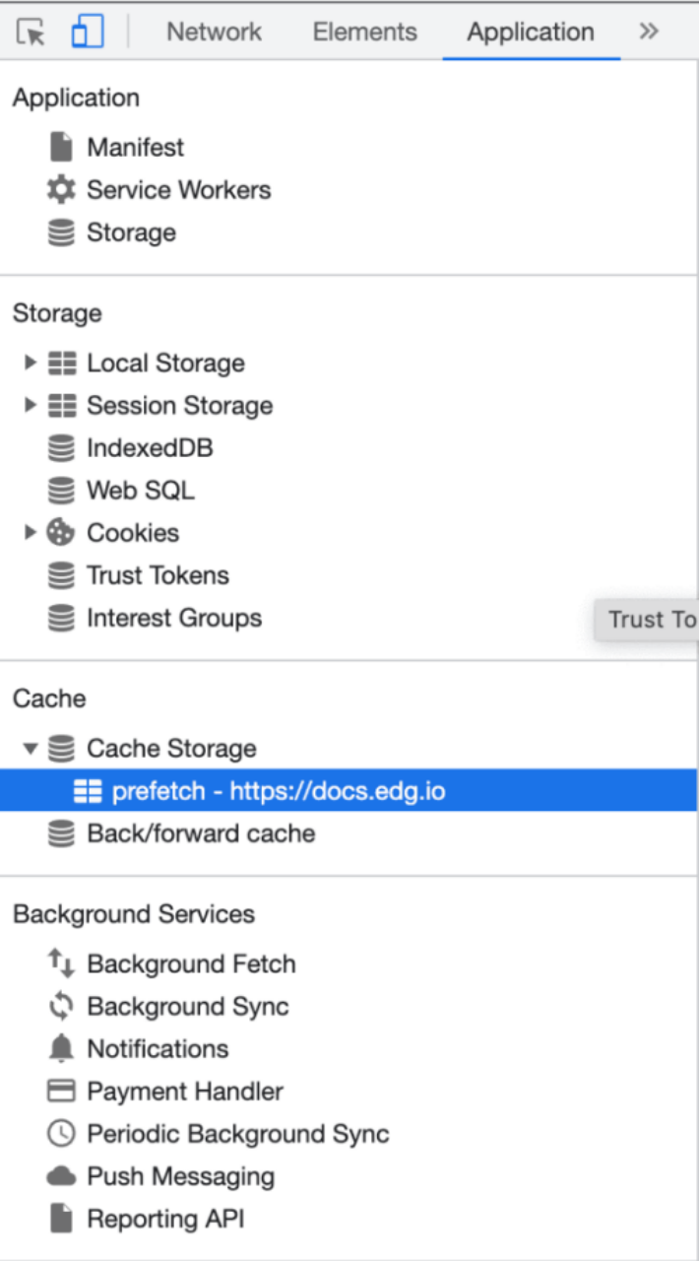The image size is (699, 1261).
Task: Show more tabs with the chevron
Action: coord(648,33)
